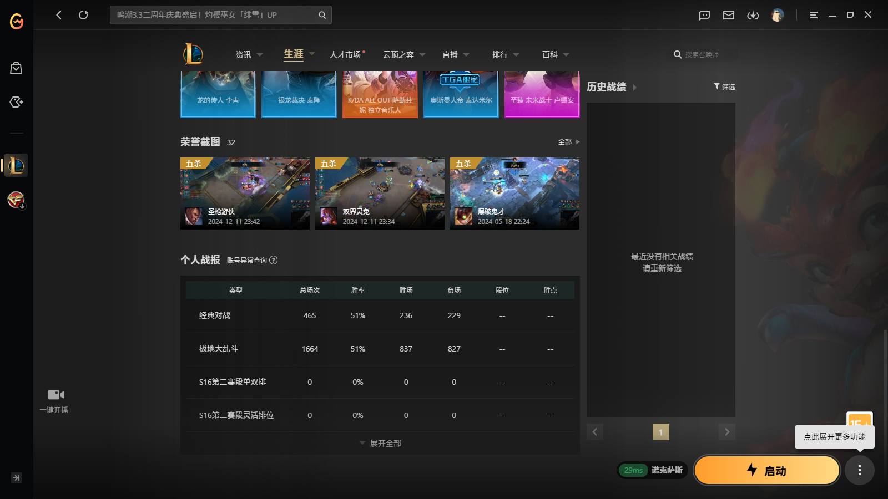Viewport: 888px width, 499px height.
Task: Click the orange 15 badge icon
Action: tap(859, 419)
